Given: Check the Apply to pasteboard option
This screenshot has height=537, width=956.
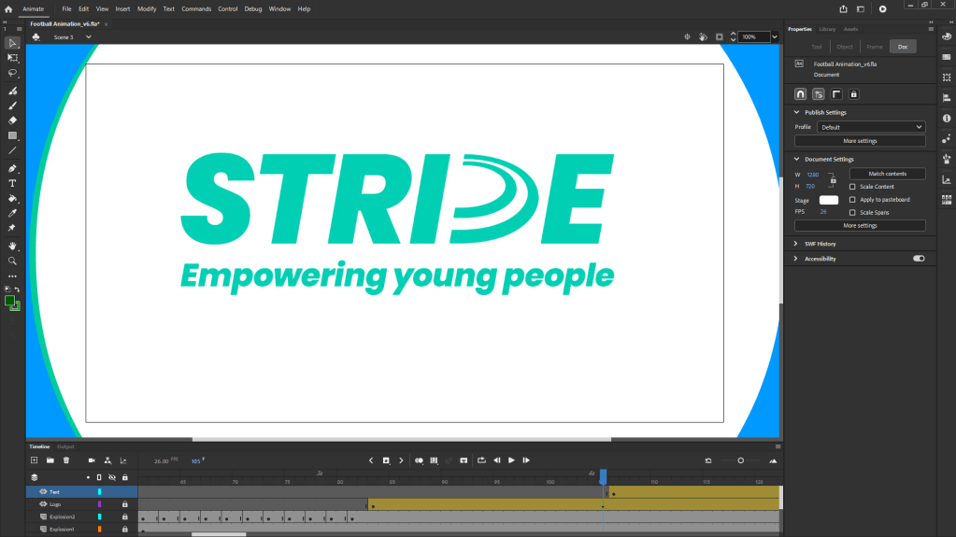Looking at the screenshot, I should pos(852,200).
